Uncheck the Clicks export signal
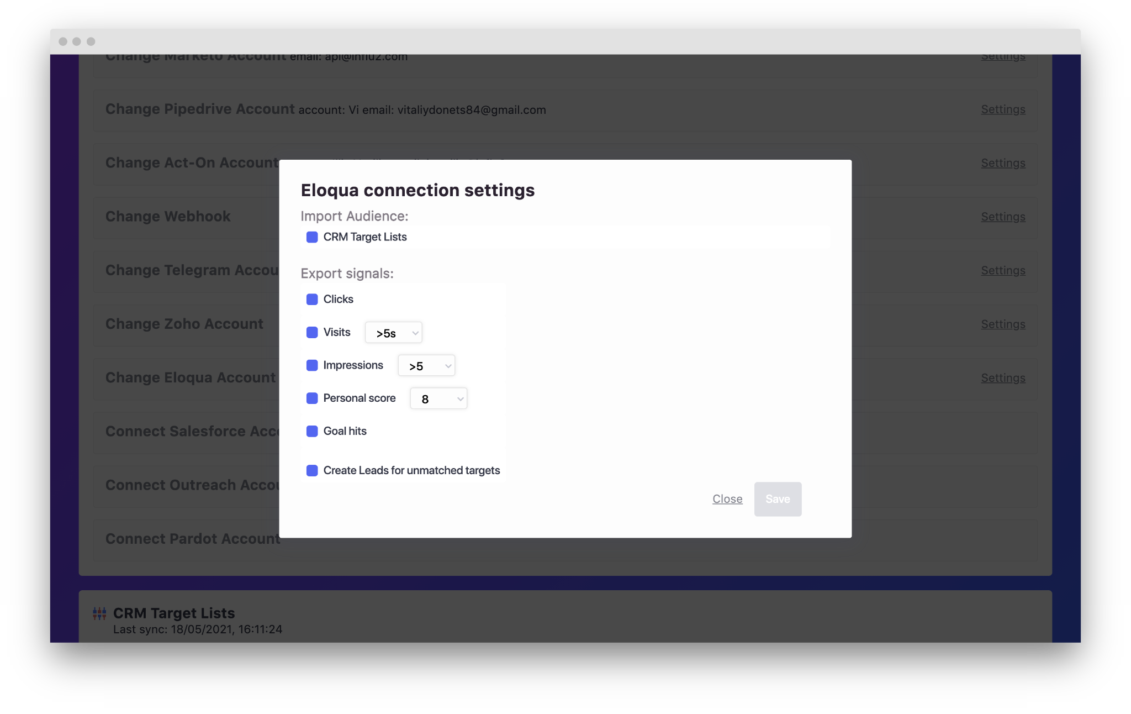The image size is (1131, 714). [312, 300]
